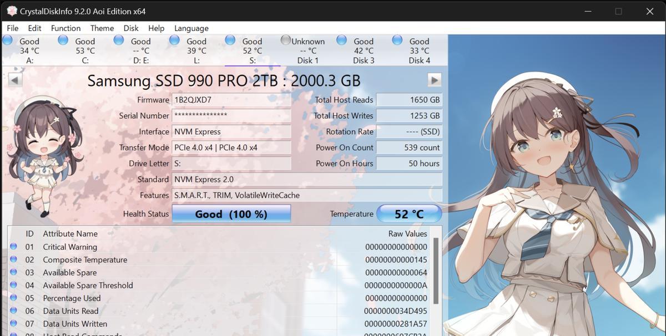Click status orb for Critical Warning row
666x336 pixels.
pos(13,247)
